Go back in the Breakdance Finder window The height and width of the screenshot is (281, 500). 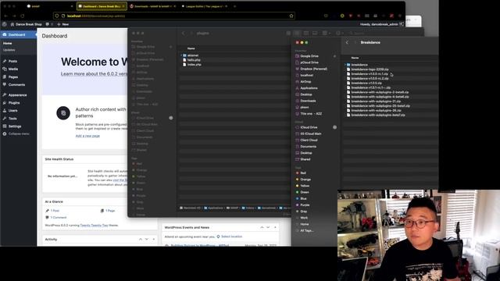[x=347, y=42]
